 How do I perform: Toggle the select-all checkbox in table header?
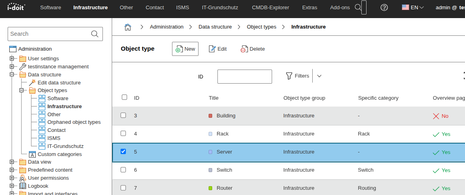point(124,97)
